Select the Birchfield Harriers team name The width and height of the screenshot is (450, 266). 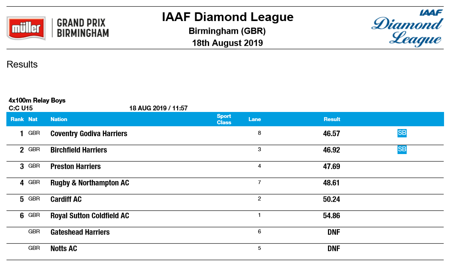point(79,150)
